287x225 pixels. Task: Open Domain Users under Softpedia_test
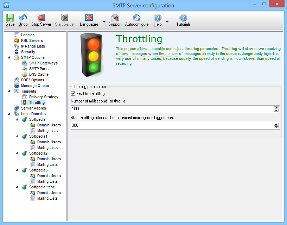pyautogui.click(x=49, y=193)
